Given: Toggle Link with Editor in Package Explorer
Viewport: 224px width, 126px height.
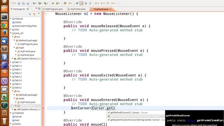Looking at the screenshot, I should tap(34, 14).
